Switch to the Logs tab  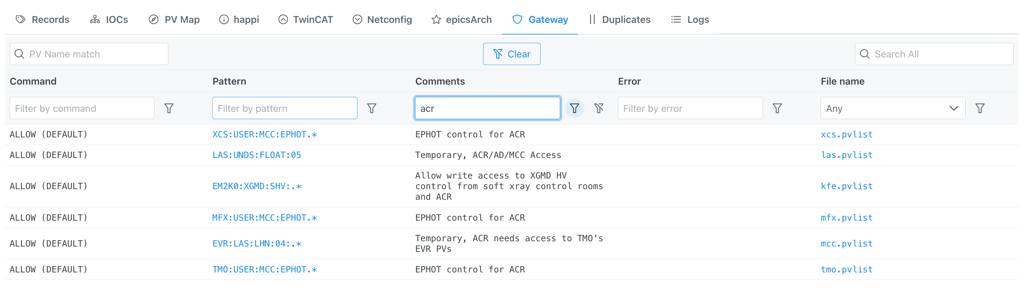[x=697, y=19]
